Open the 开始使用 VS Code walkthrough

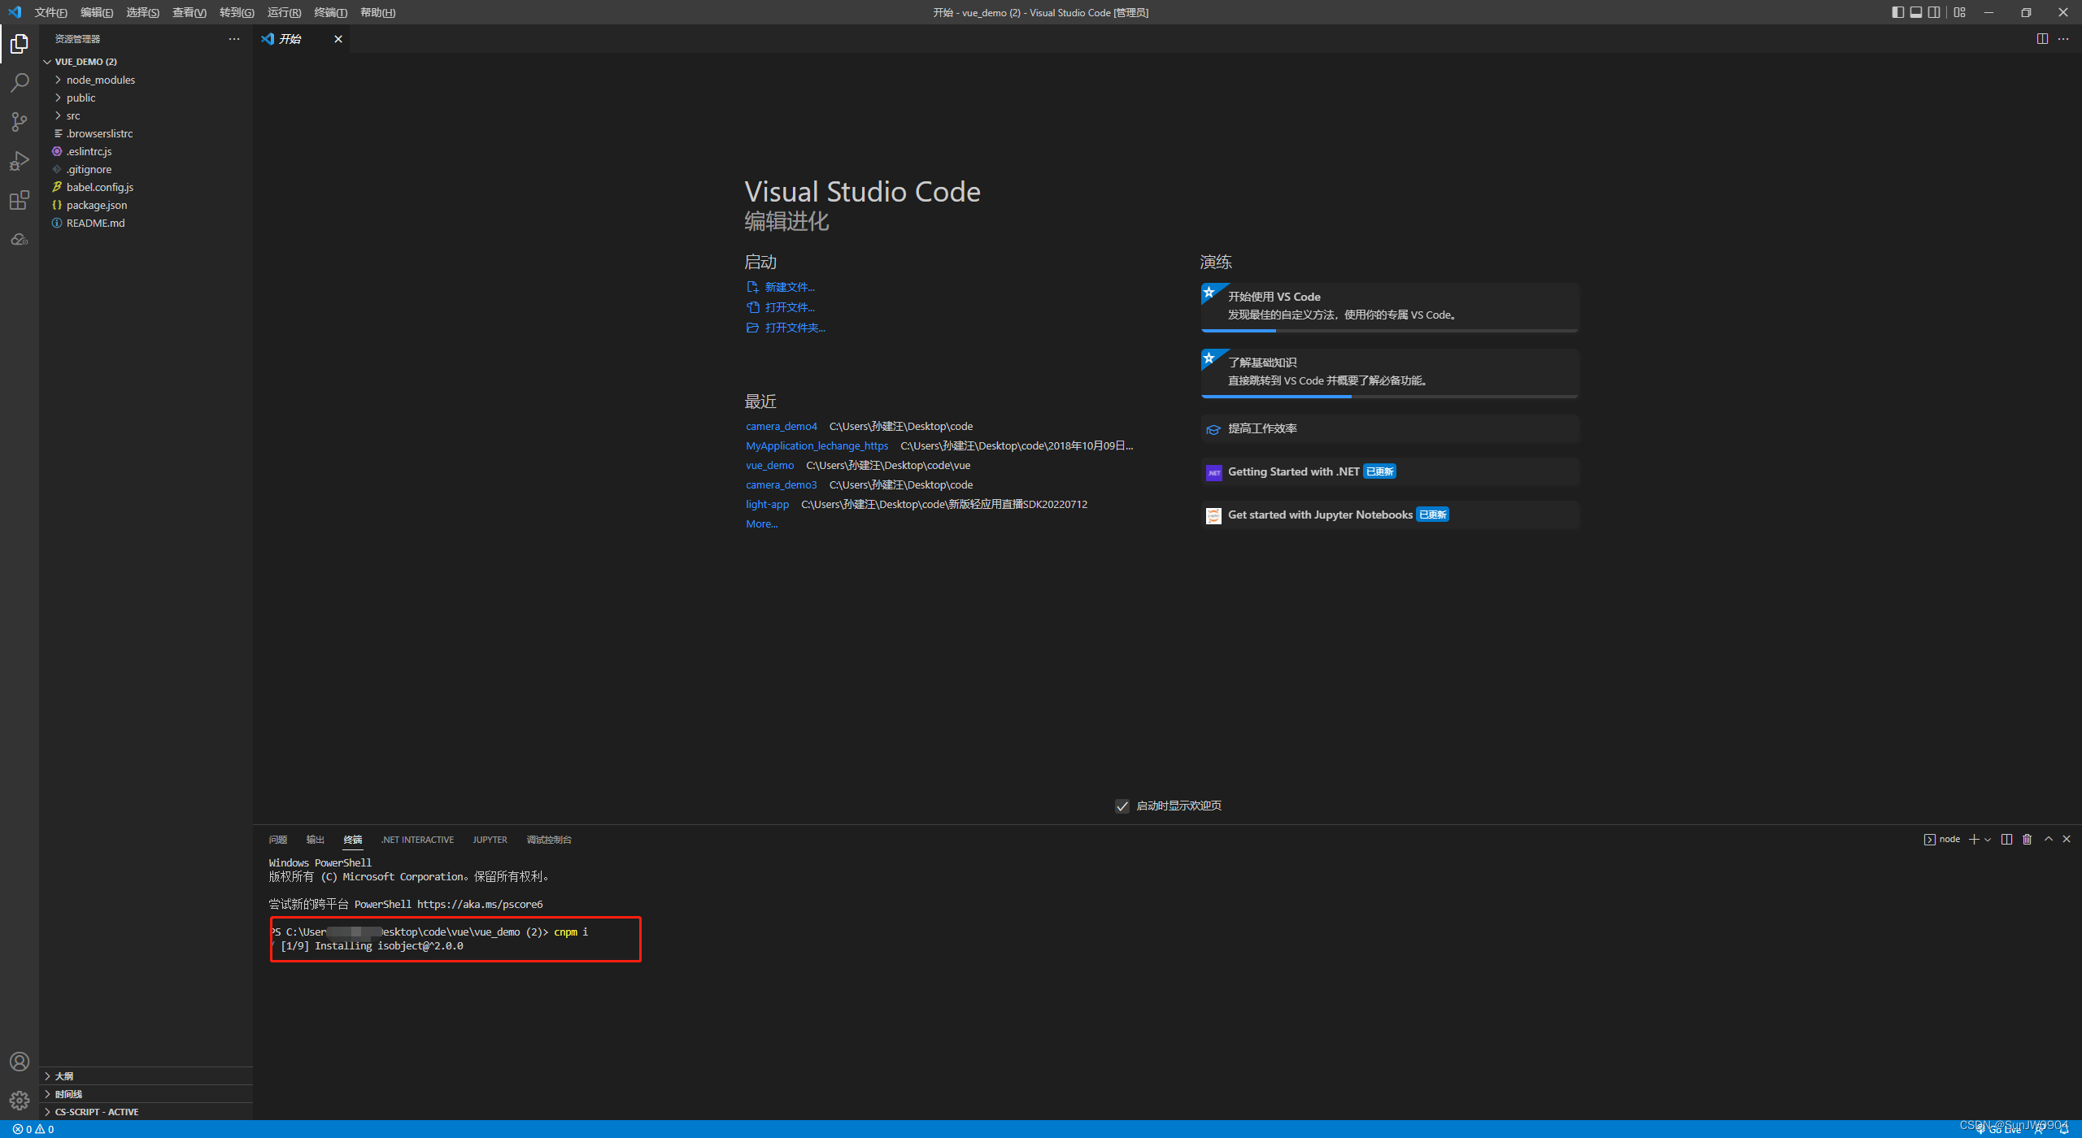[x=1389, y=306]
